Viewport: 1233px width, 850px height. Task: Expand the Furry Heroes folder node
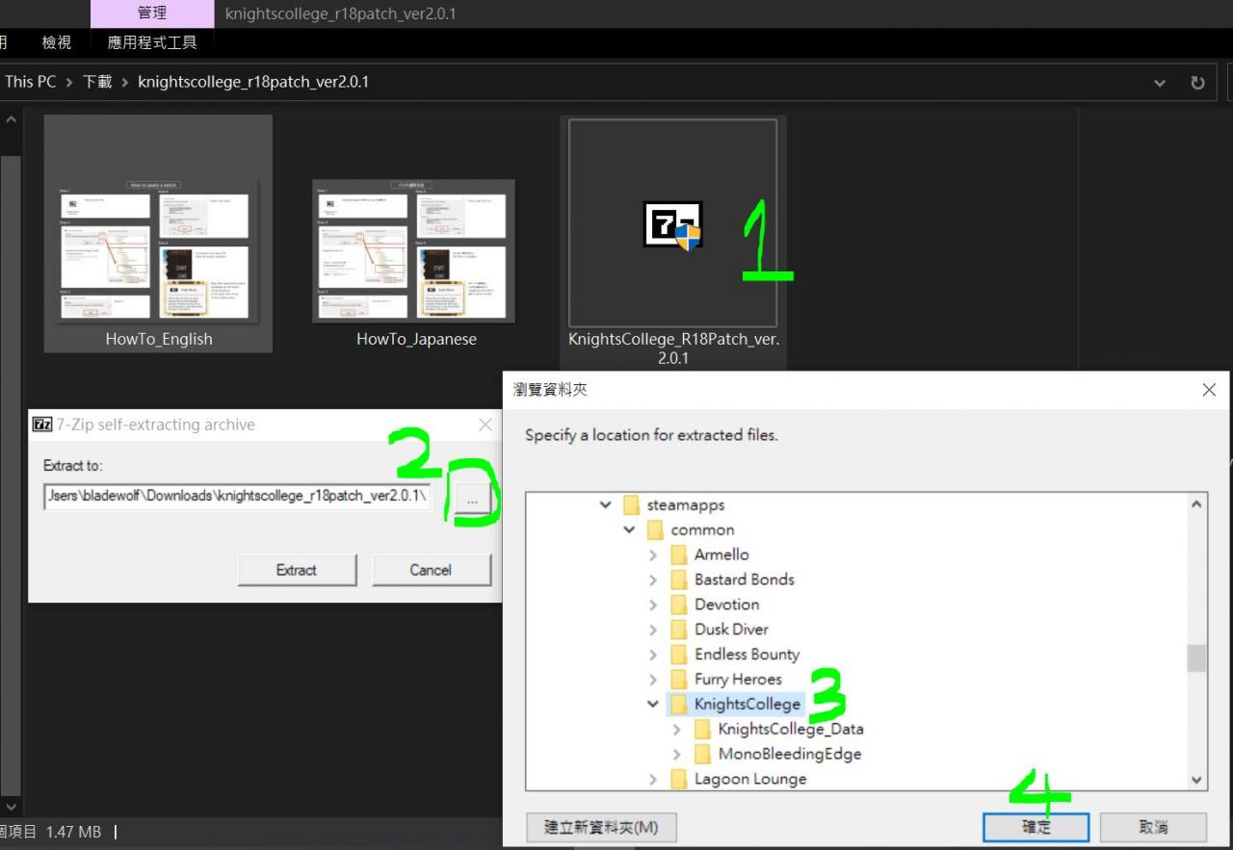point(653,680)
